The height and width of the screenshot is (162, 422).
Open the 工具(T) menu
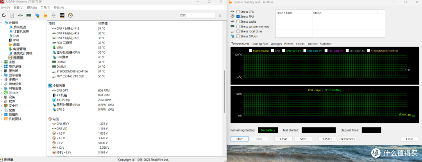(45, 7)
